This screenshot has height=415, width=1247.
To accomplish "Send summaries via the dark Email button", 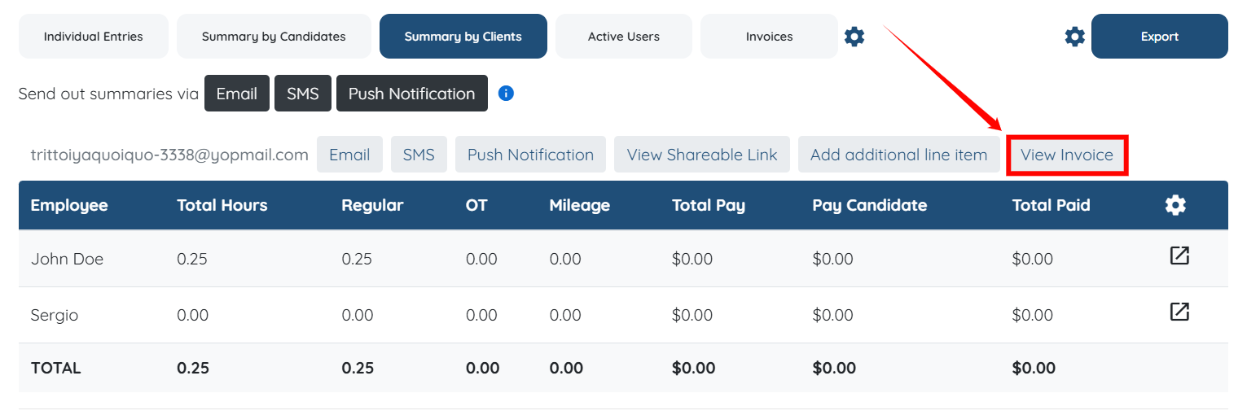I will [x=237, y=94].
